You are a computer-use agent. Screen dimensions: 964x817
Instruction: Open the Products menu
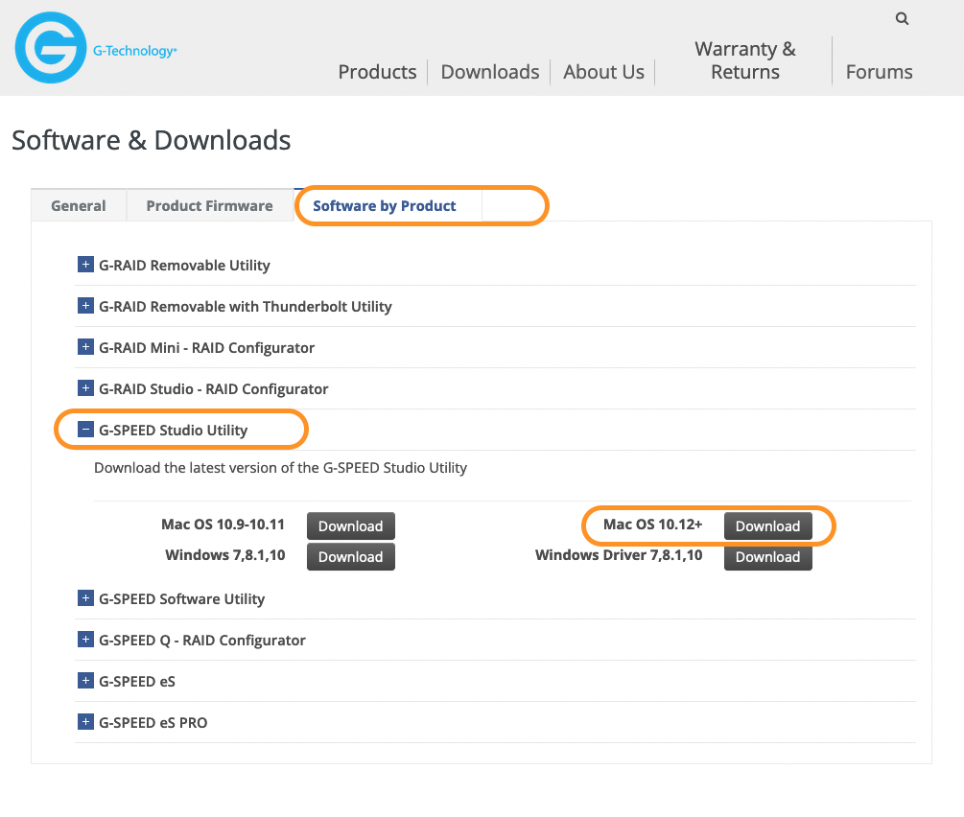(377, 72)
